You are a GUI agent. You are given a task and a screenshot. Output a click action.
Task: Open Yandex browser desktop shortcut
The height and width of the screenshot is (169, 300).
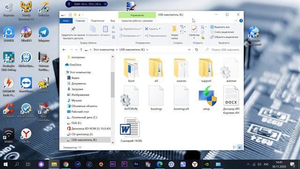pyautogui.click(x=26, y=136)
